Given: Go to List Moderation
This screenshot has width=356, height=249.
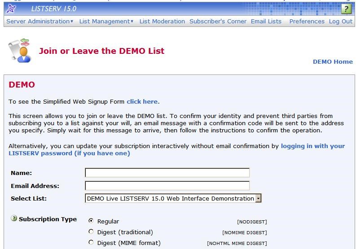Looking at the screenshot, I should (162, 22).
